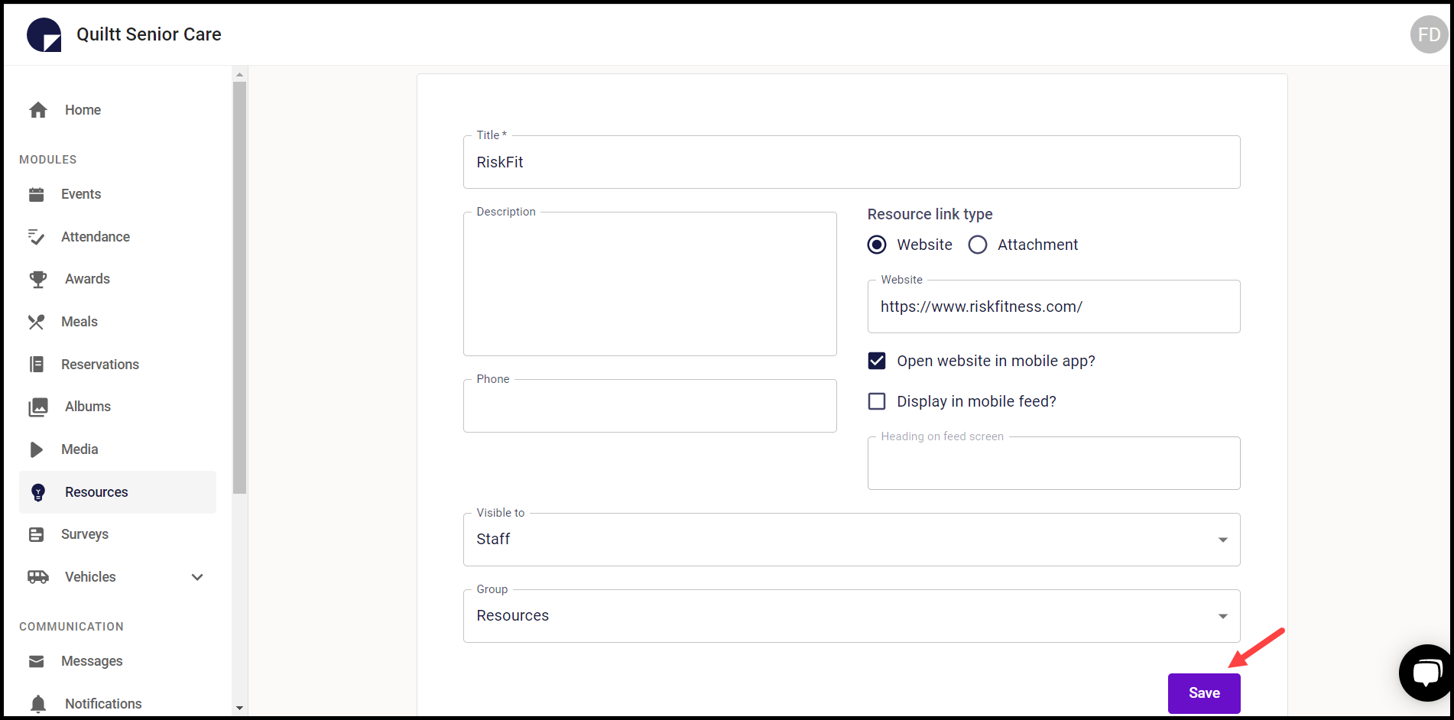
Task: Select the Attendance module icon
Action: click(37, 237)
